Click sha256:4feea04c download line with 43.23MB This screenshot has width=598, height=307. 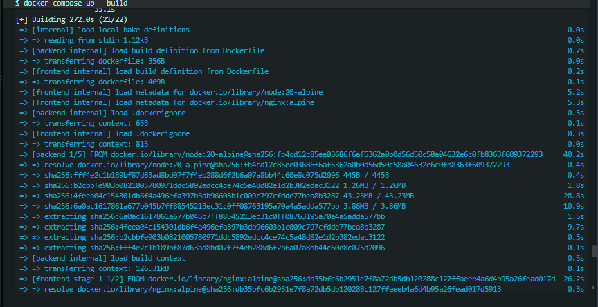pyautogui.click(x=217, y=196)
